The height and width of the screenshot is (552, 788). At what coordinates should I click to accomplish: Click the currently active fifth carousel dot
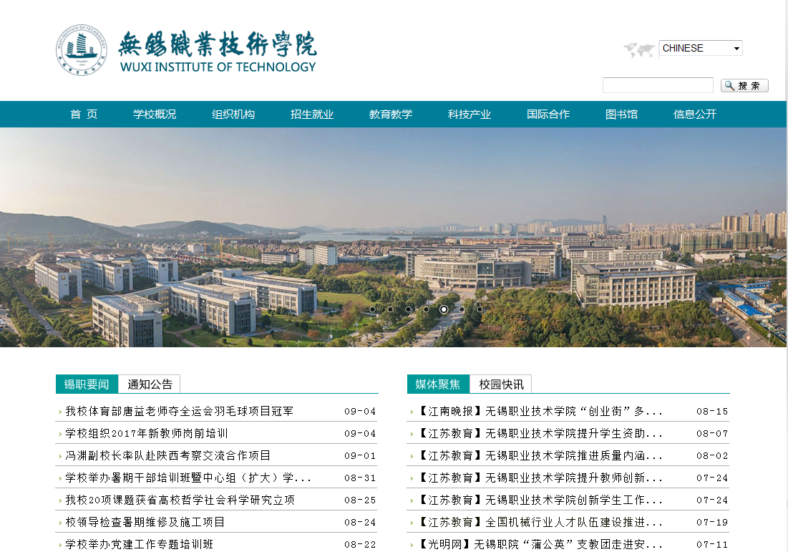[x=444, y=309]
